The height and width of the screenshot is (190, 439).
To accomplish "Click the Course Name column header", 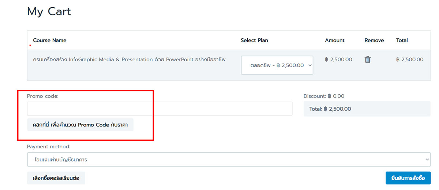I will pos(50,40).
